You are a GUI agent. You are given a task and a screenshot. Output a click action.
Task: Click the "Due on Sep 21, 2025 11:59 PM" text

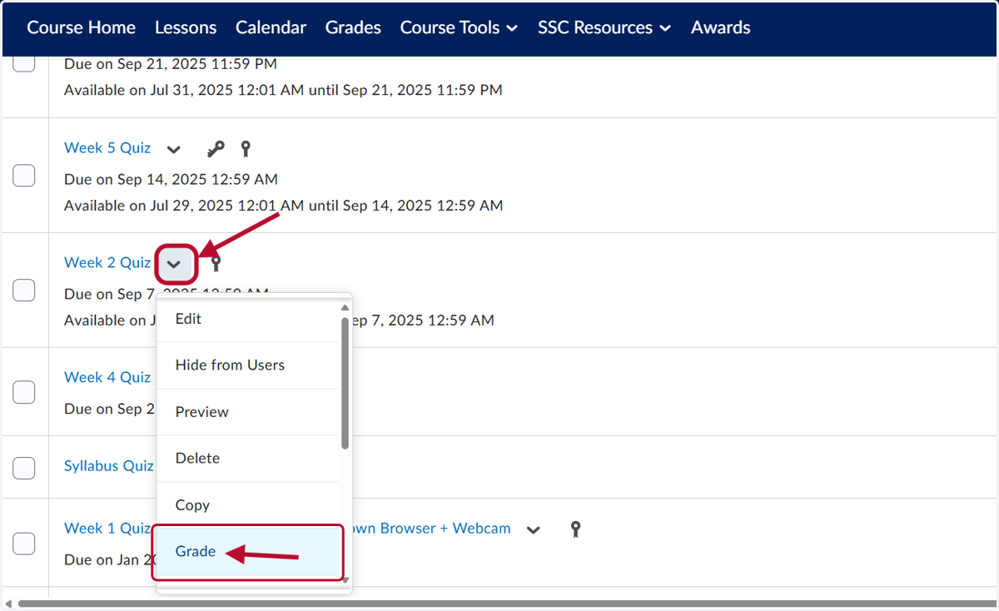171,64
